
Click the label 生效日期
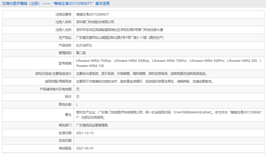(x=65, y=140)
